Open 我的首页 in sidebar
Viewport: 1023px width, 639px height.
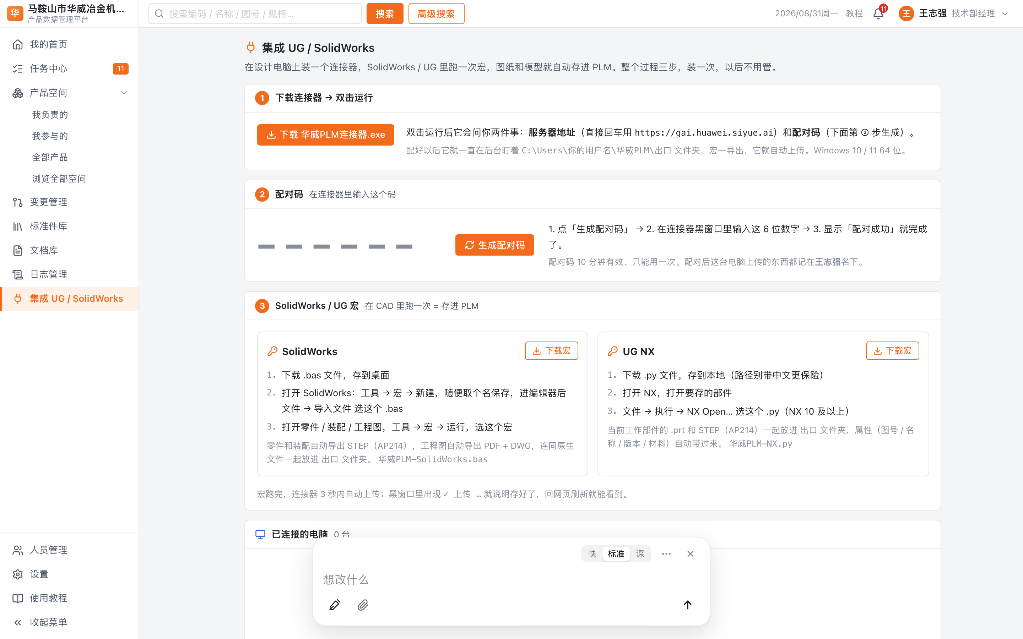tap(69, 44)
